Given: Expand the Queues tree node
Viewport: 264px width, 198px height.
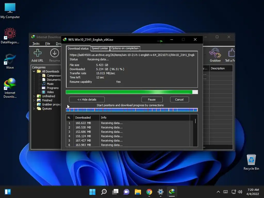Looking at the screenshot, I should coord(34,109).
